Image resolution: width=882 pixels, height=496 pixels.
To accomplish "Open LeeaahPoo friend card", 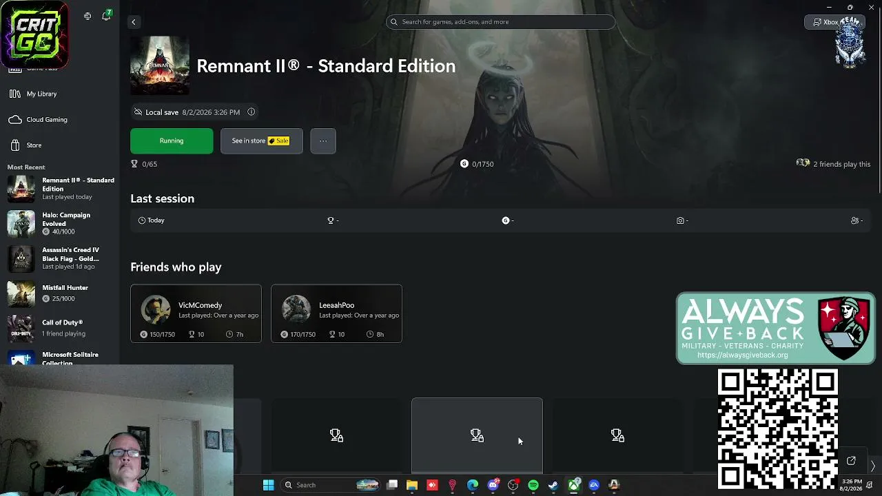I will click(x=336, y=313).
